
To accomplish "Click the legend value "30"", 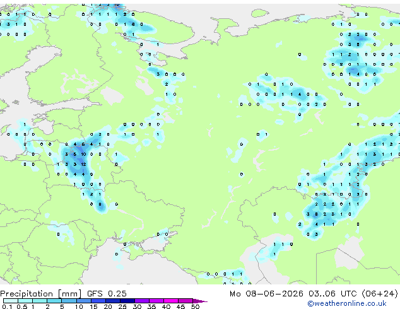I will click(x=137, y=306).
